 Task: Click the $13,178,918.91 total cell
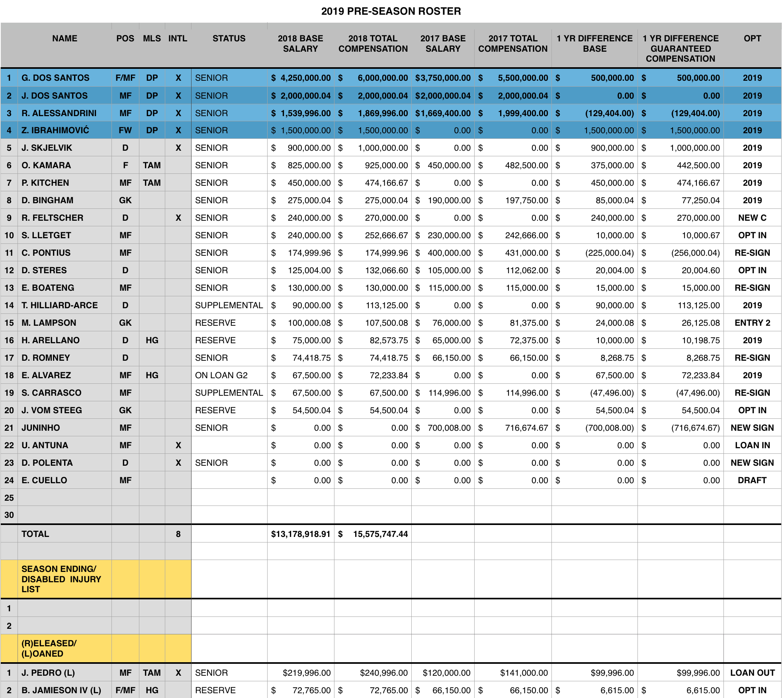pos(301,534)
